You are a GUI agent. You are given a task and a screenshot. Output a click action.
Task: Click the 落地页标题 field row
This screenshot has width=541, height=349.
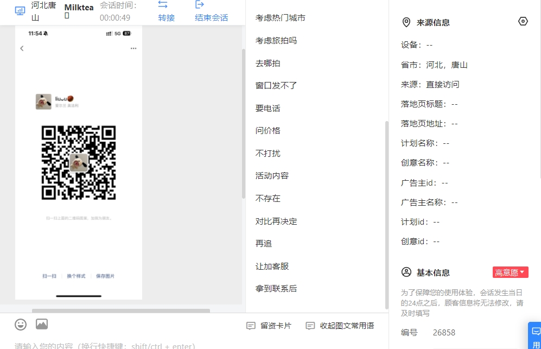coord(429,104)
